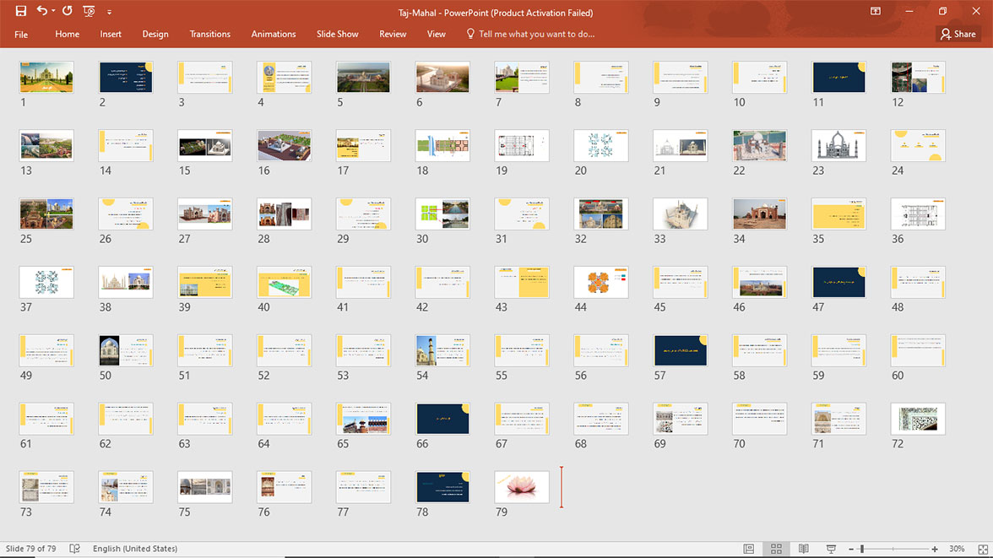Open the Undo history dropdown arrow
The width and height of the screenshot is (993, 558).
point(52,12)
